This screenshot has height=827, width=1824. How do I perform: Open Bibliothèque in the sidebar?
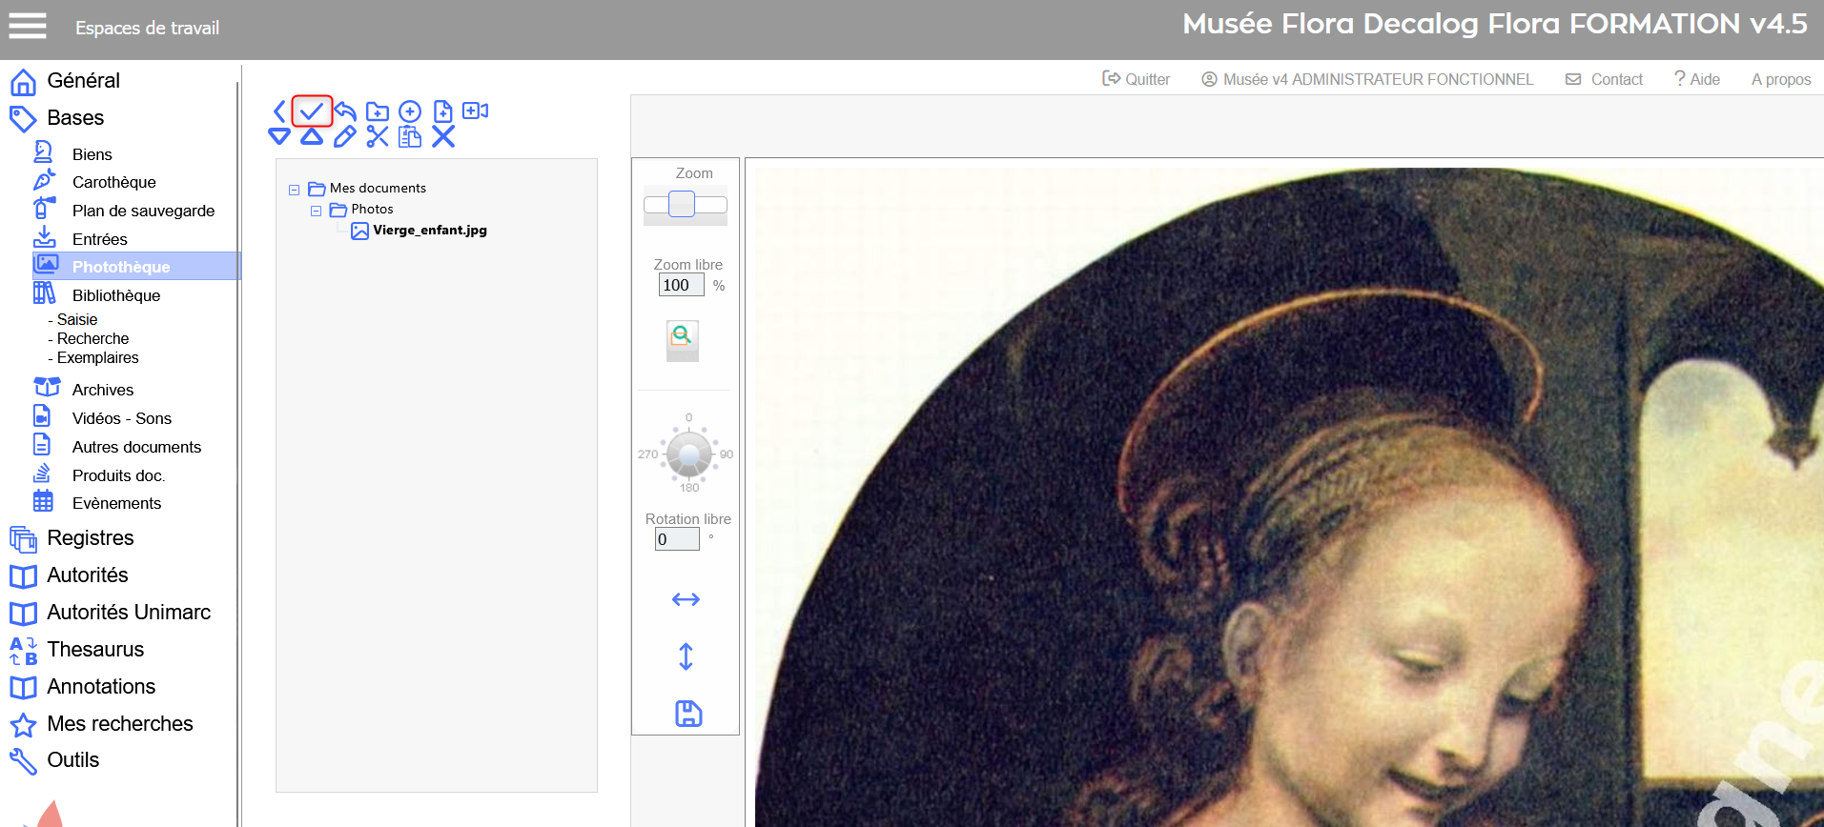tap(116, 295)
